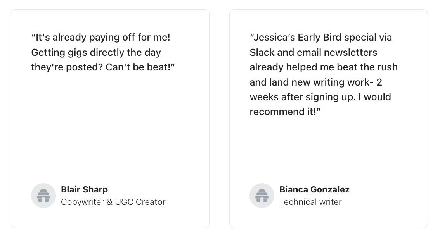Select the name Blair Sharp
Screen dimensions: 440x237
click(84, 189)
